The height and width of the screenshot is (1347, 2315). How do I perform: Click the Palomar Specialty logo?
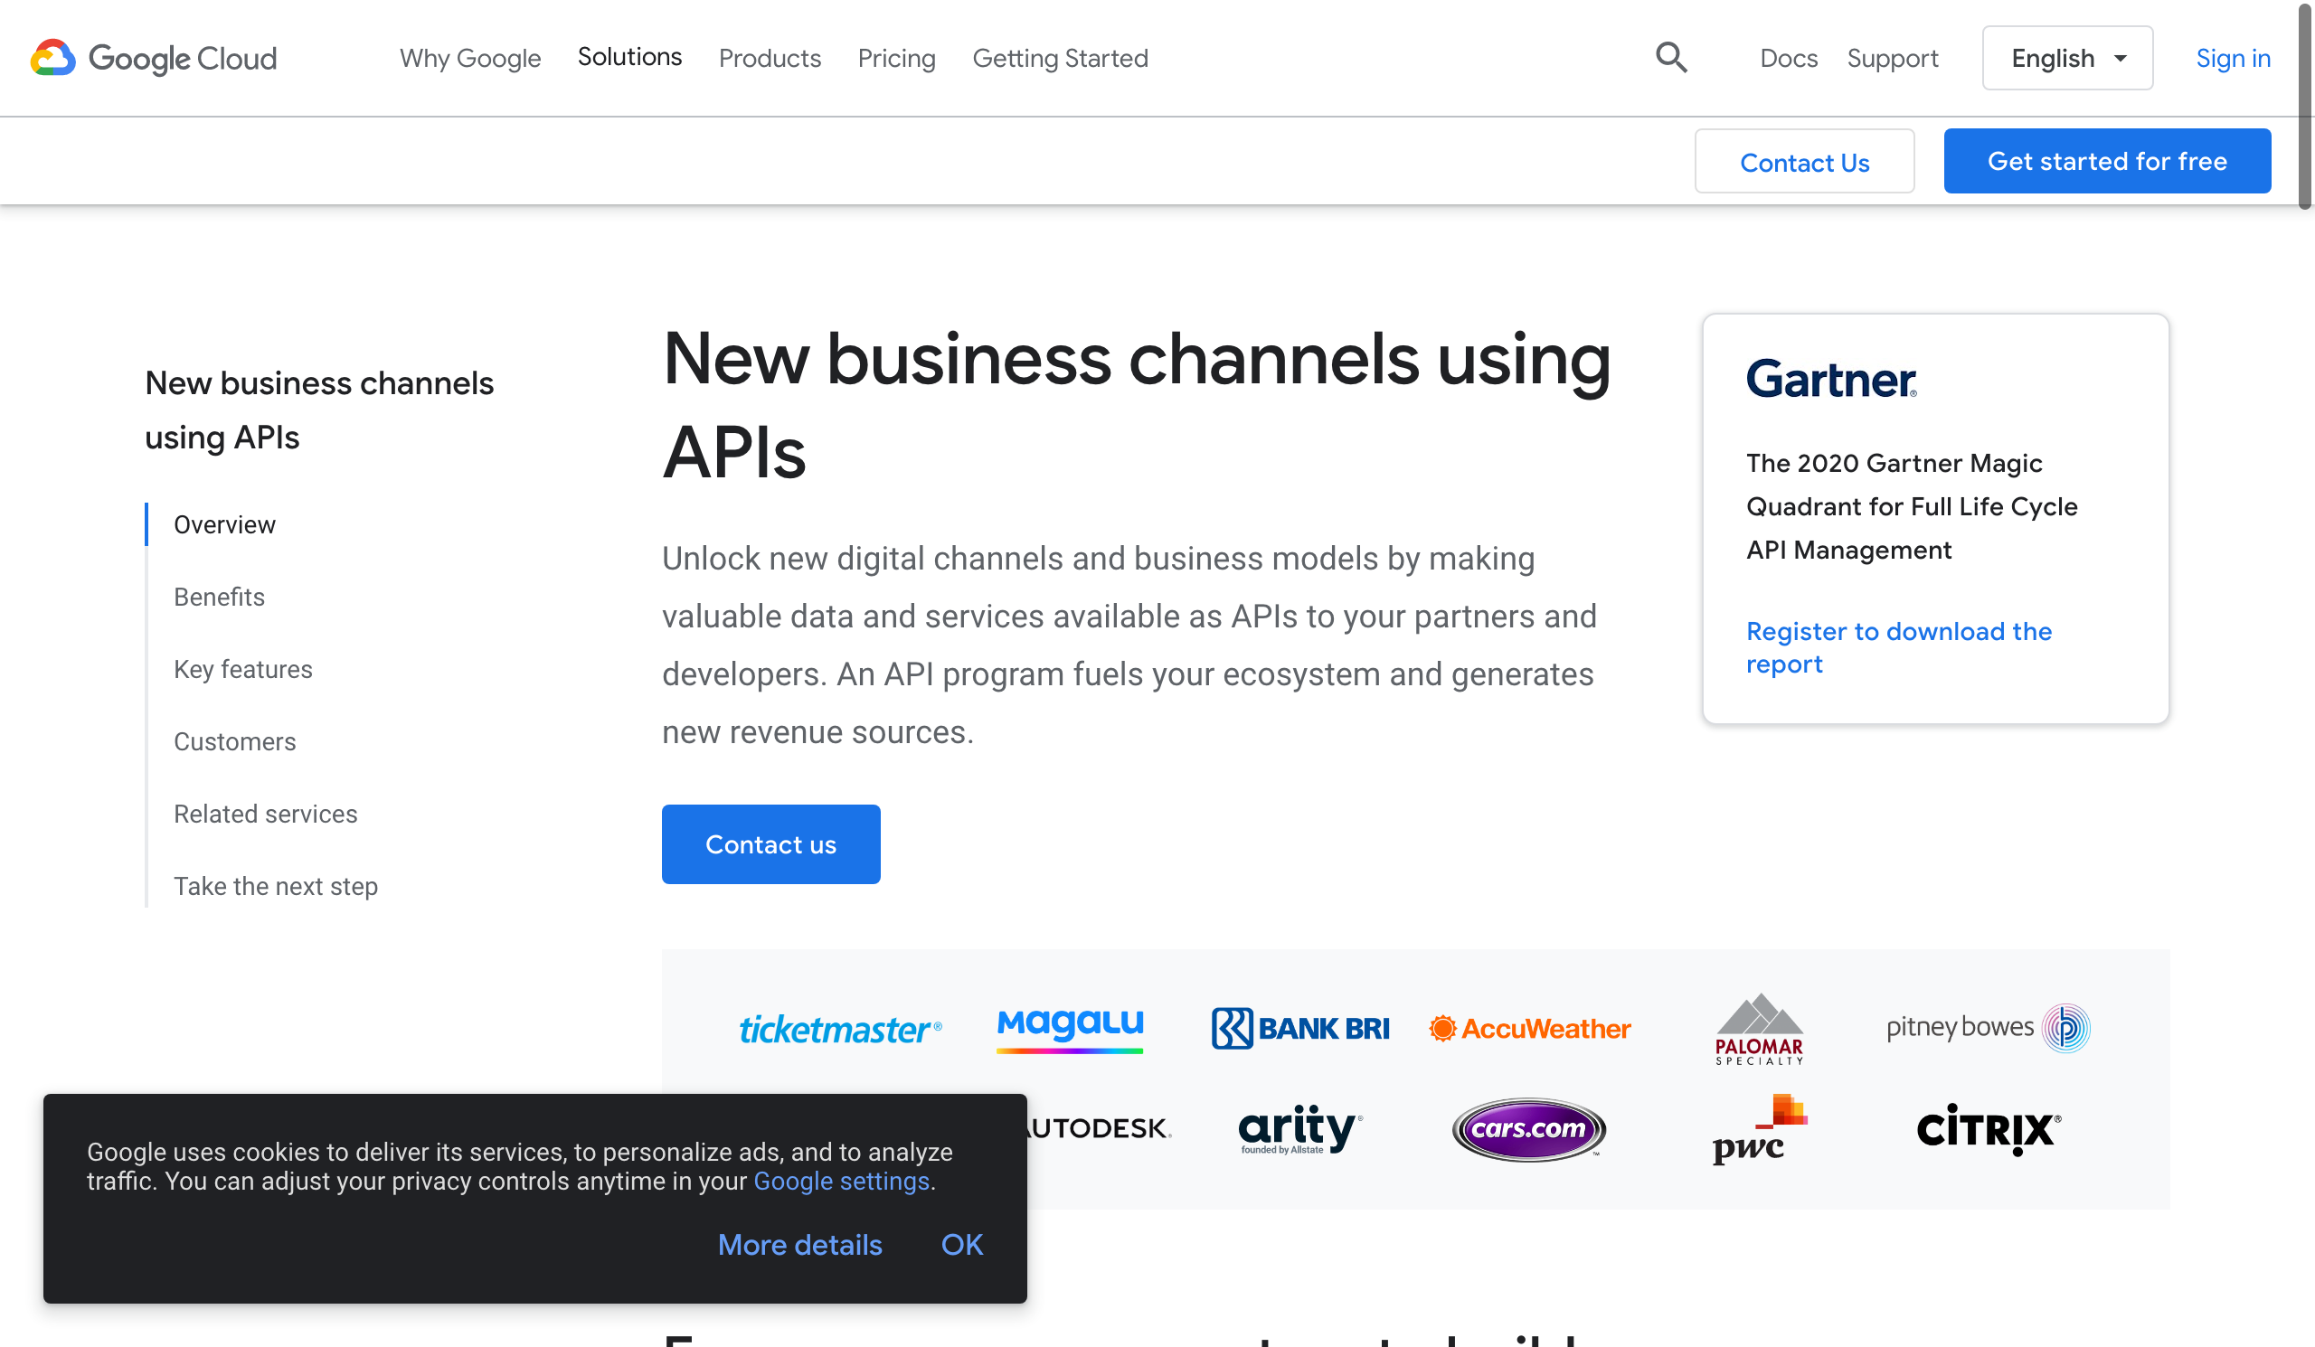click(x=1759, y=1029)
